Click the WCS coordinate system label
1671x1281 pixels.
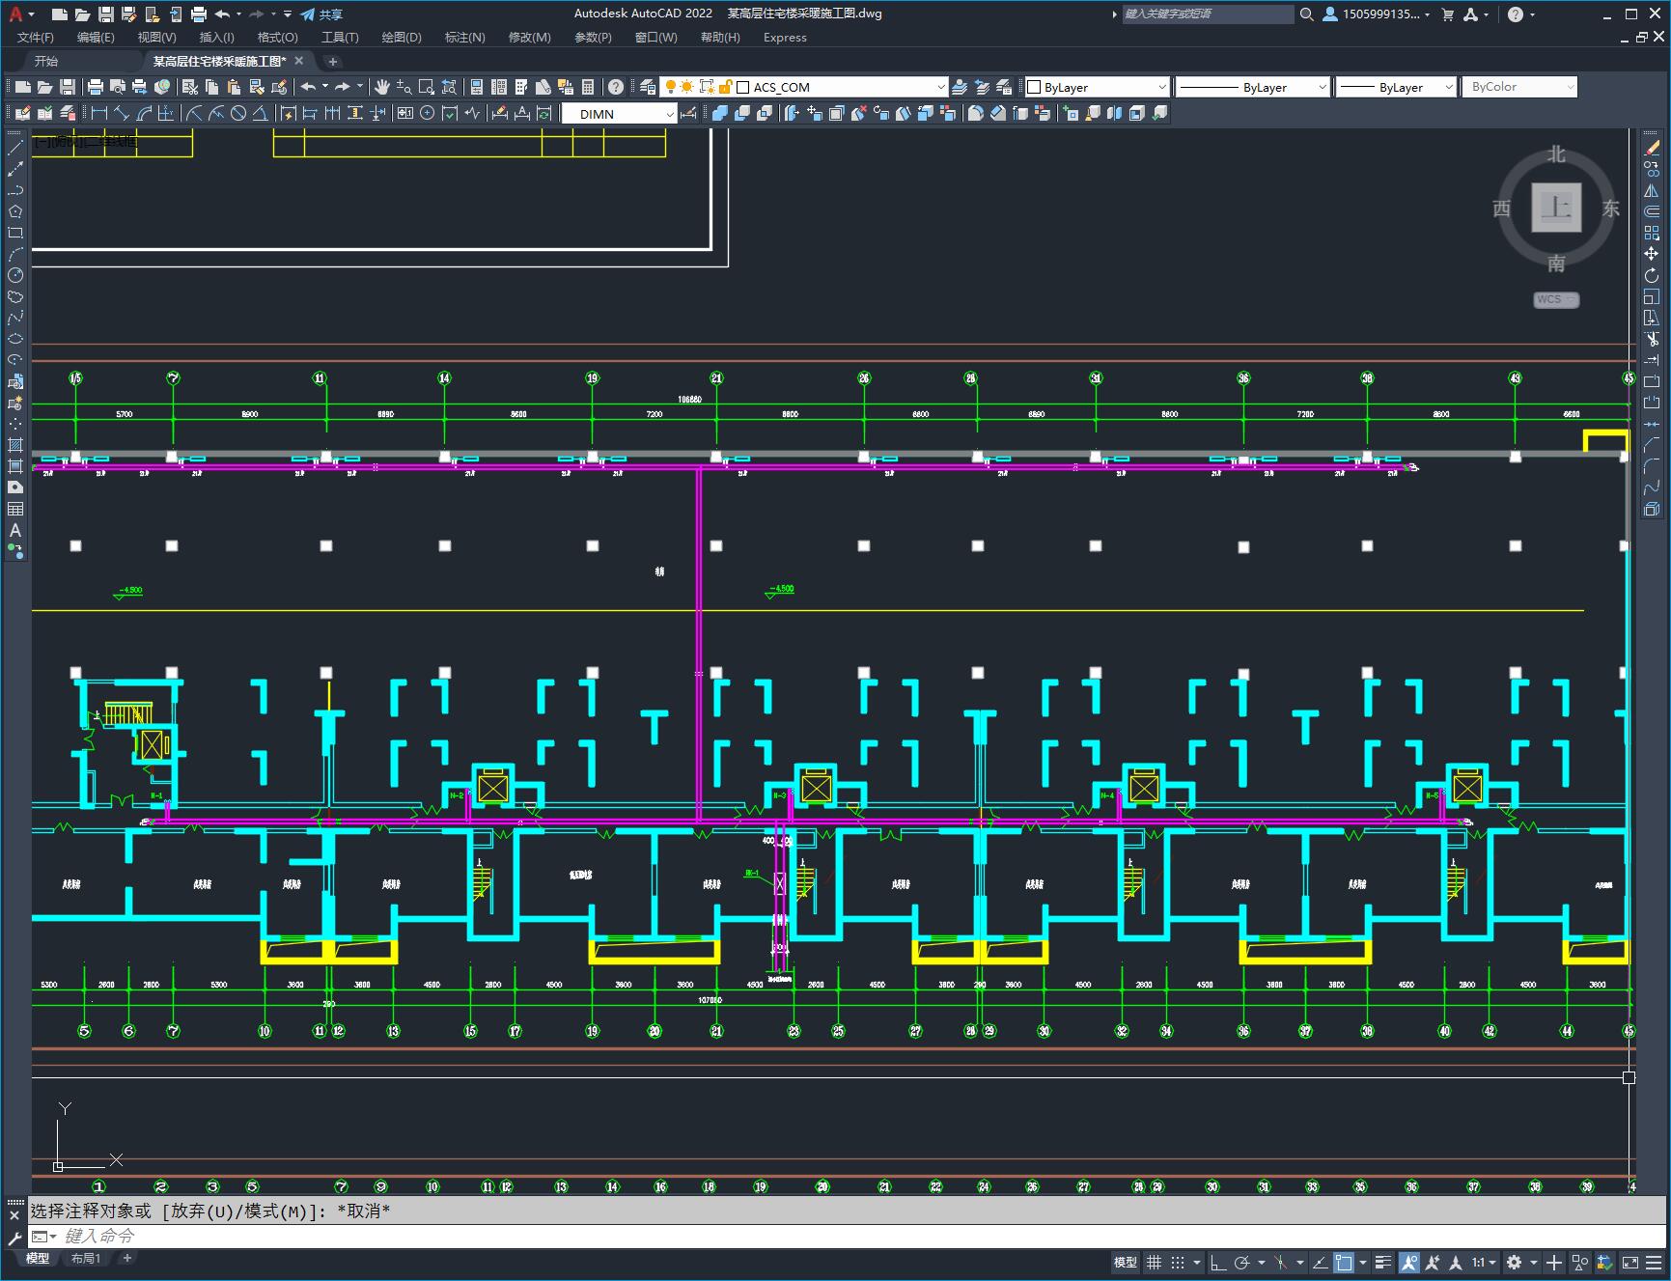click(x=1556, y=299)
